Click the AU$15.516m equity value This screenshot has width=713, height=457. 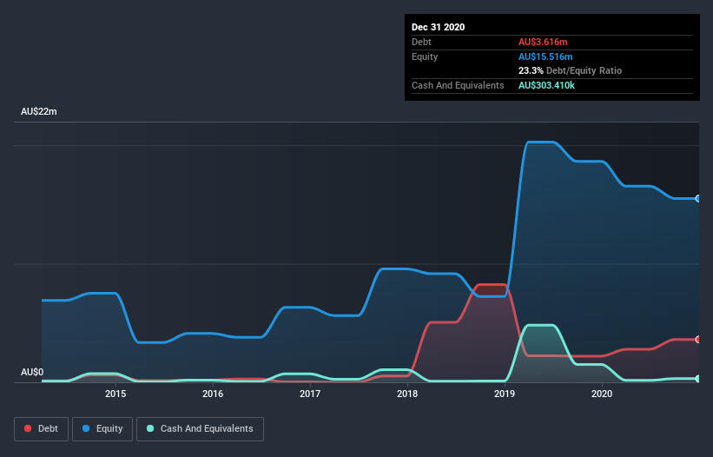pos(545,56)
